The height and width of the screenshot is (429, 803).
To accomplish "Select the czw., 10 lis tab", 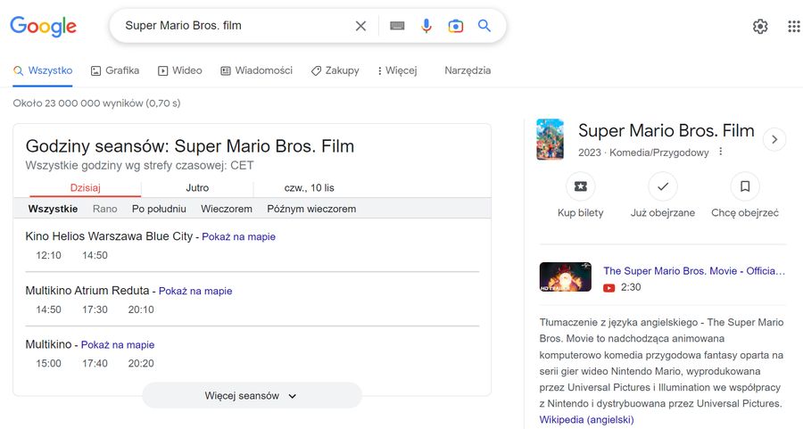I will tap(310, 188).
